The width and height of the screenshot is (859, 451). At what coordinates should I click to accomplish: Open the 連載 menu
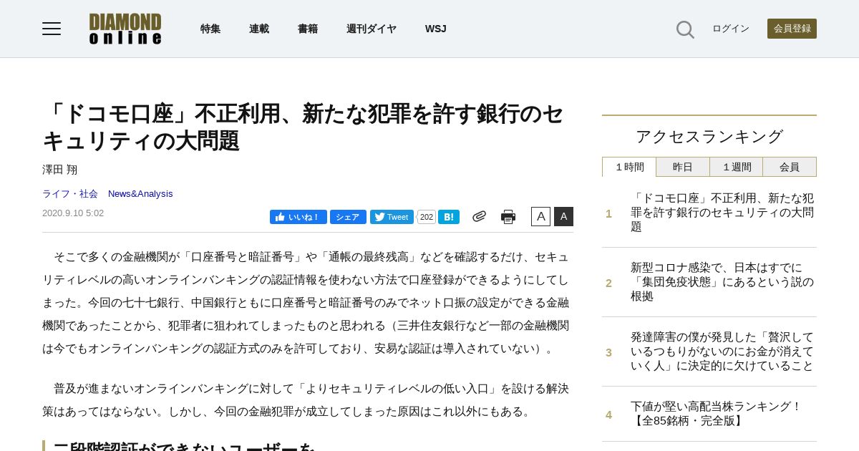tap(259, 29)
